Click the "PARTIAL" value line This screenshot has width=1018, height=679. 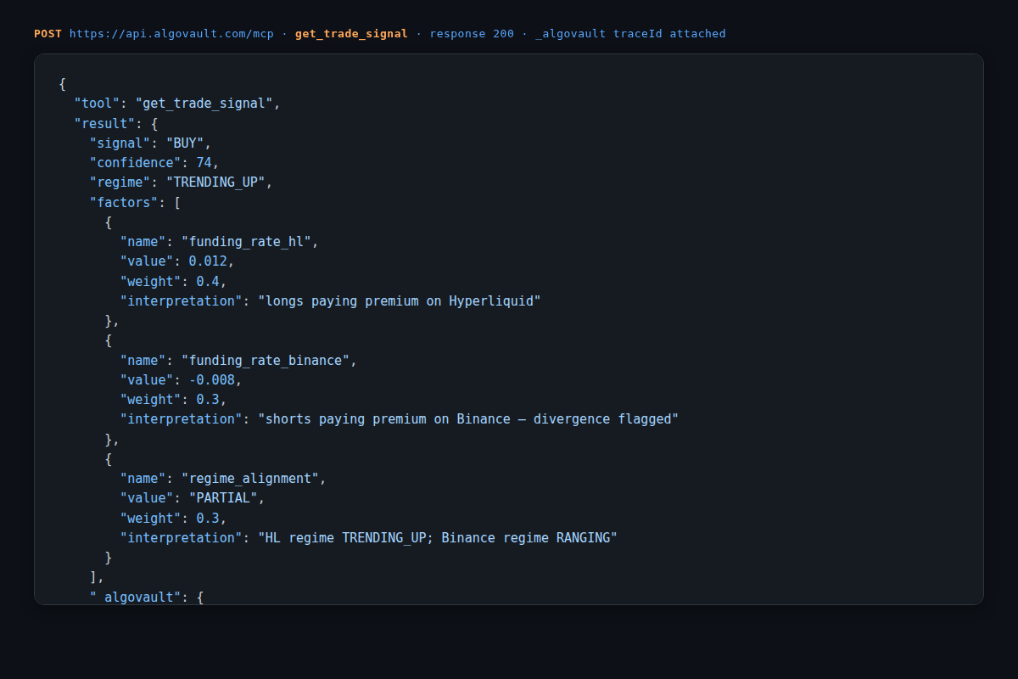(x=193, y=498)
